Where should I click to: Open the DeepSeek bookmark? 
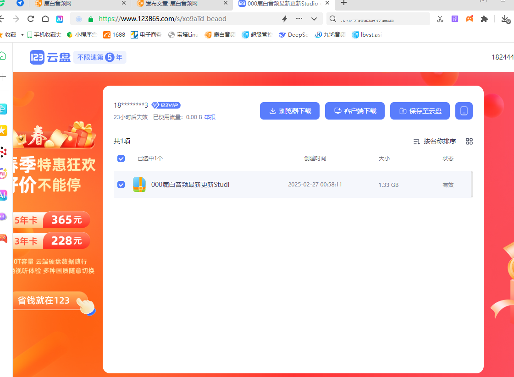294,35
